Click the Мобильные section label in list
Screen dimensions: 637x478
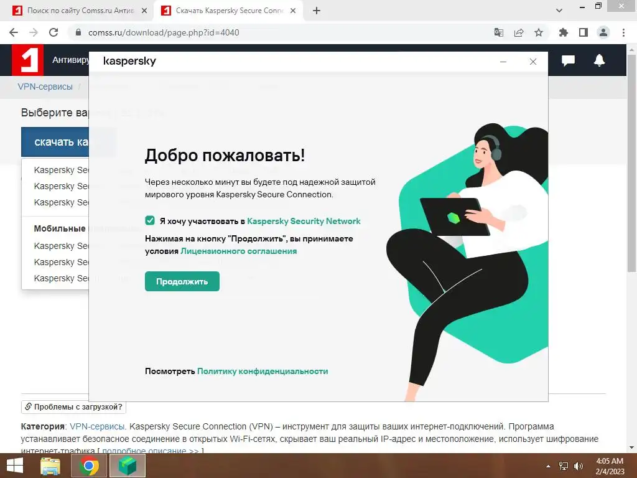click(60, 228)
